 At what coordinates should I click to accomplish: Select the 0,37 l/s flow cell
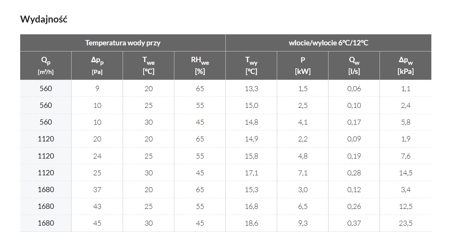pyautogui.click(x=354, y=223)
